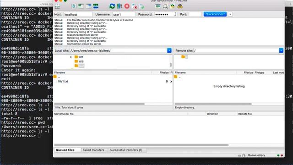Click 'Disconnected from server' log line
This screenshot has height=165, width=293.
tap(82, 35)
